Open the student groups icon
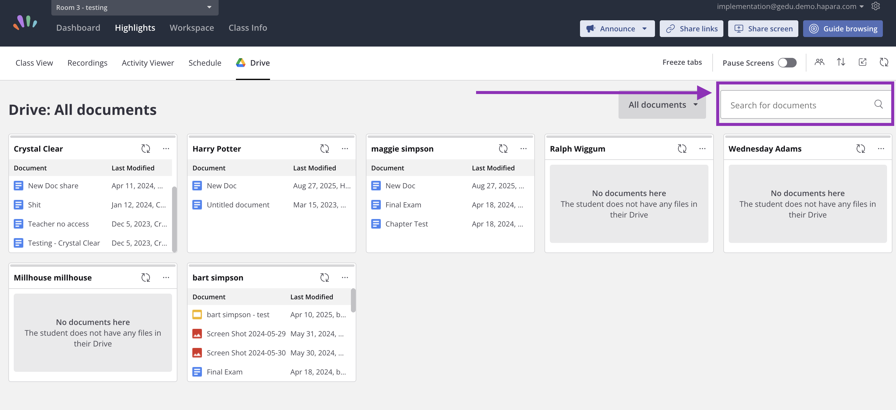Screen dimensions: 896x410 pyautogui.click(x=819, y=62)
